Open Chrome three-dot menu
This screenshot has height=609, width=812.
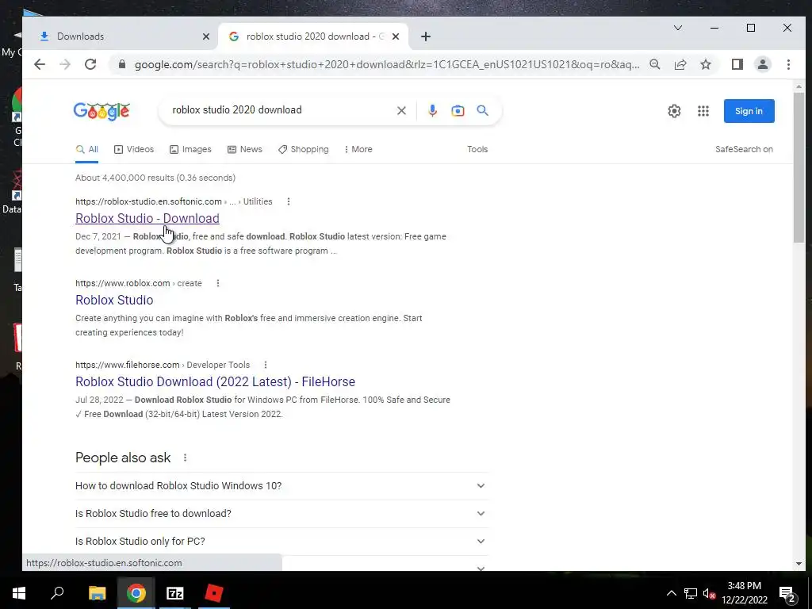click(x=788, y=64)
